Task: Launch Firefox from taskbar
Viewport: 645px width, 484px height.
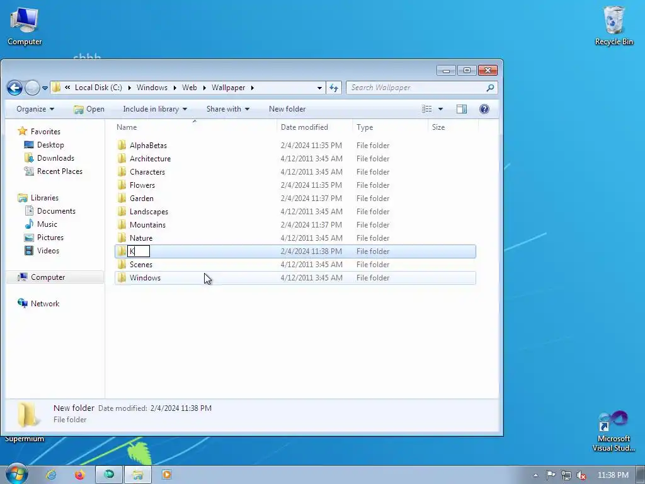Action: pos(80,475)
